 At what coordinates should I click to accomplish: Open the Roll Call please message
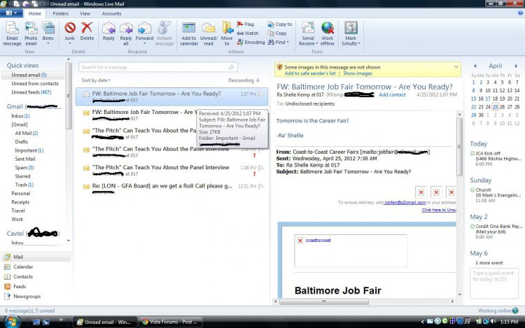pos(172,188)
